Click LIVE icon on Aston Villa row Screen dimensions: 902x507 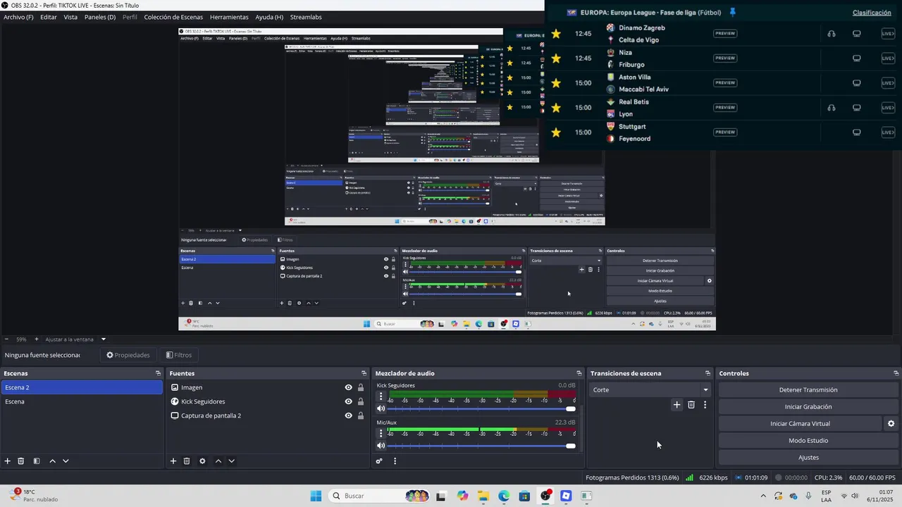click(888, 83)
